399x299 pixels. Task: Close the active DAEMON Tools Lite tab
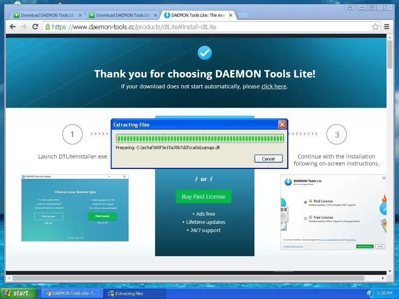pos(231,15)
